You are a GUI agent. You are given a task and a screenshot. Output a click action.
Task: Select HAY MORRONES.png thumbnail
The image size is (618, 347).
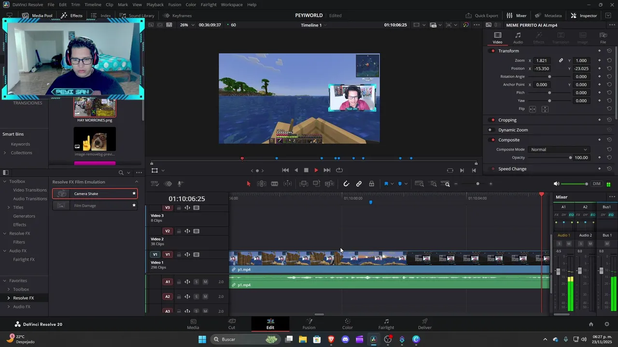[x=95, y=107]
